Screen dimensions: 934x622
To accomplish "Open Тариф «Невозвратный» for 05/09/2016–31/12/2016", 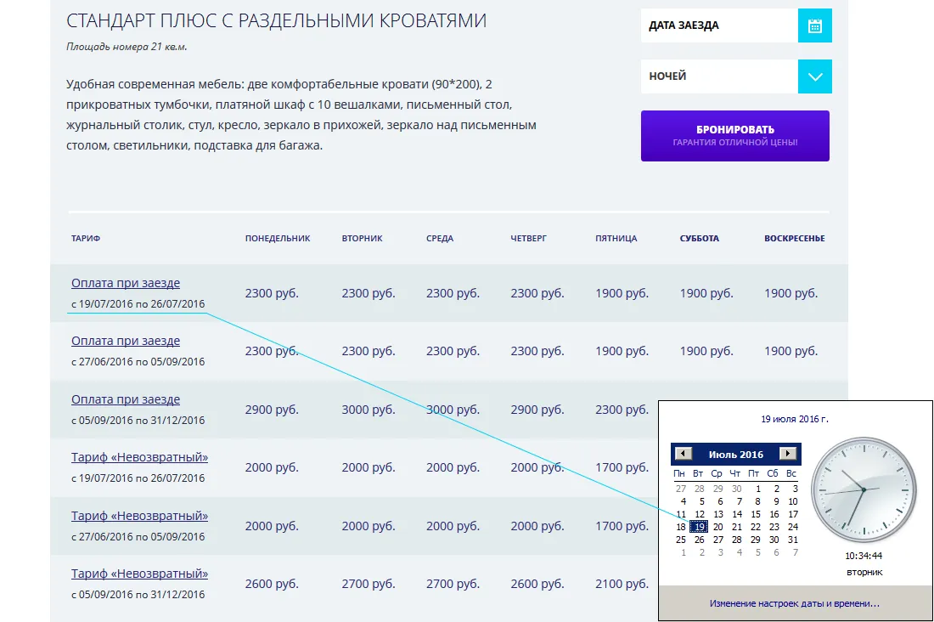I will click(x=139, y=574).
